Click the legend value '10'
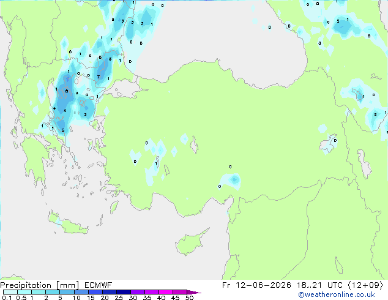 76,298
